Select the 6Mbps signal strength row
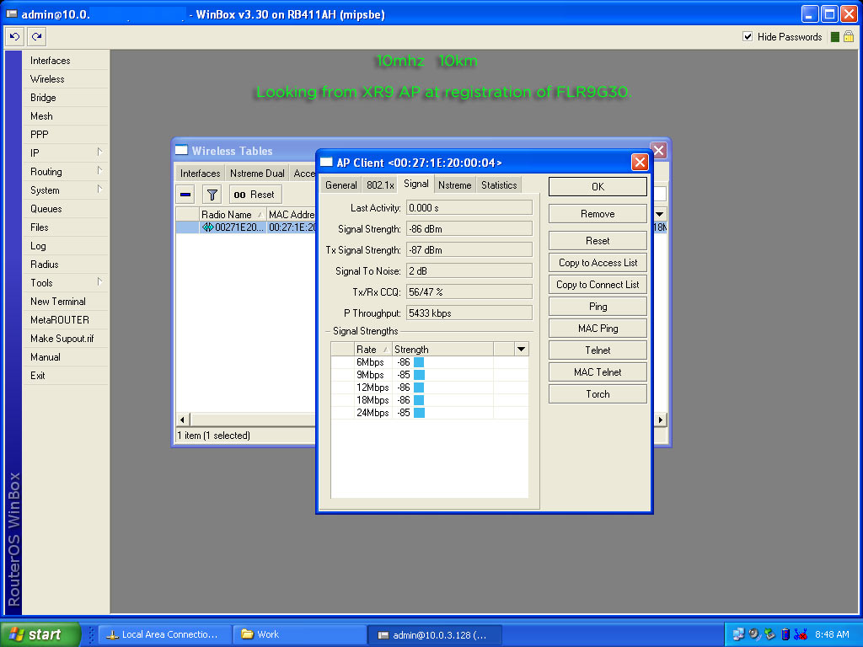Screen dimensions: 863x647 (x=429, y=362)
